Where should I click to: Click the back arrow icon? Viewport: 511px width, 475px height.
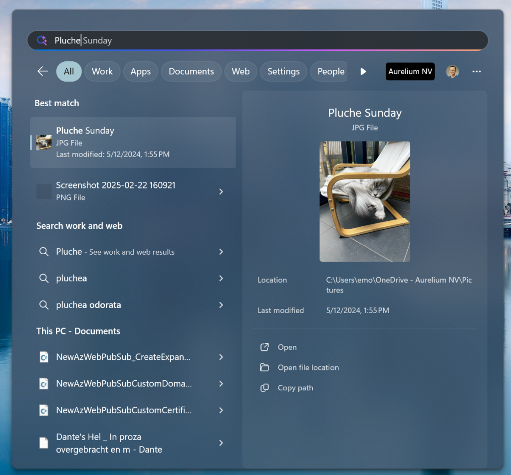pos(42,71)
